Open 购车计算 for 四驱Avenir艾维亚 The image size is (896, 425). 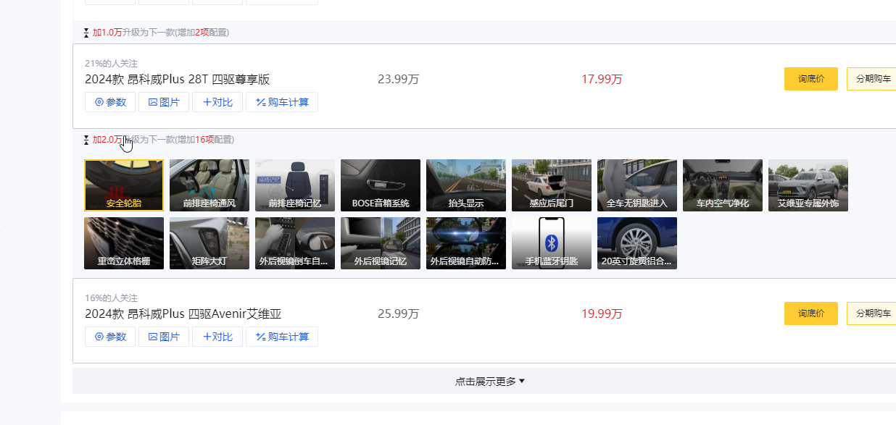(281, 337)
